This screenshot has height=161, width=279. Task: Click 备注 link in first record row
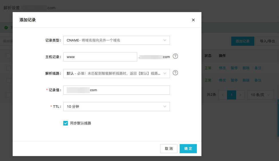258,68
